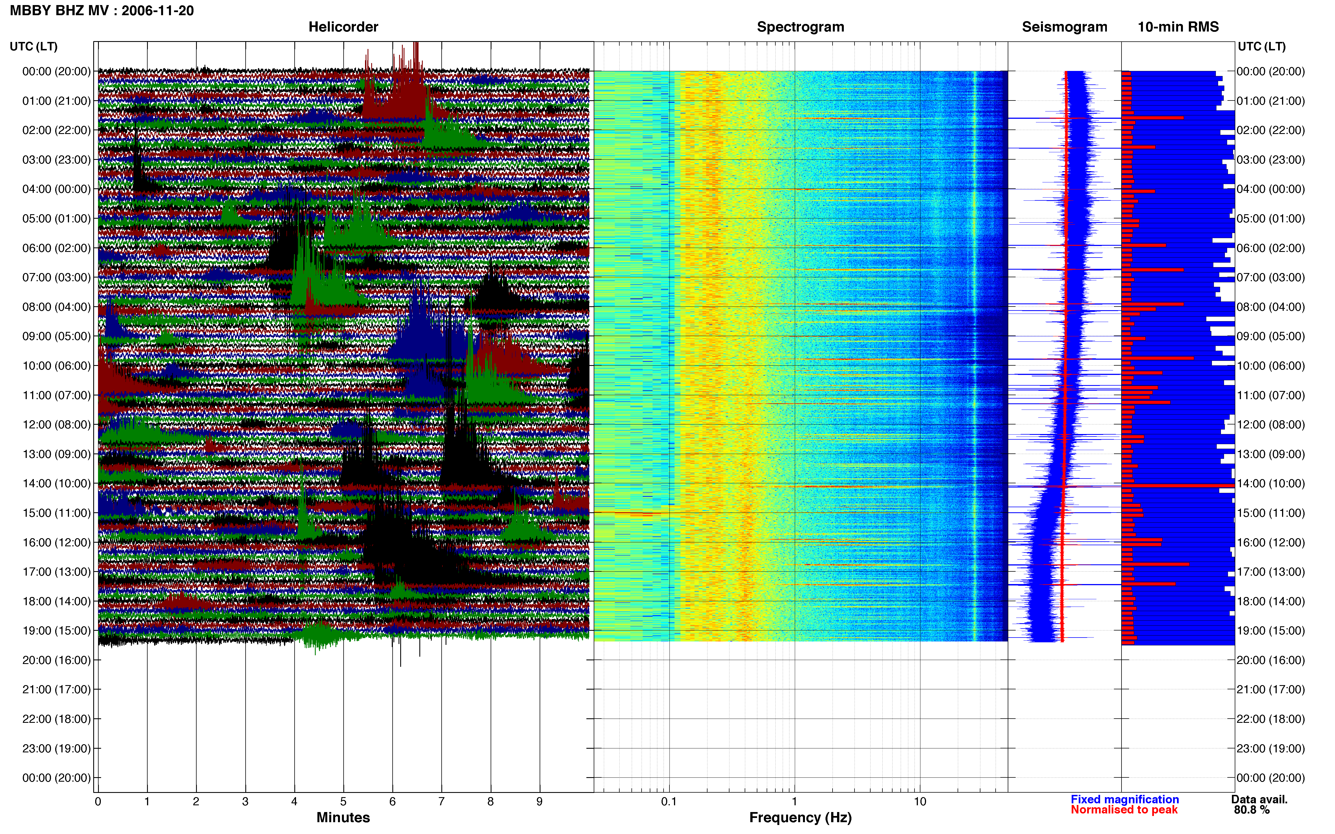Click right axis label 17:00 (13:00)
Screen dimensions: 1335x834
point(1271,572)
